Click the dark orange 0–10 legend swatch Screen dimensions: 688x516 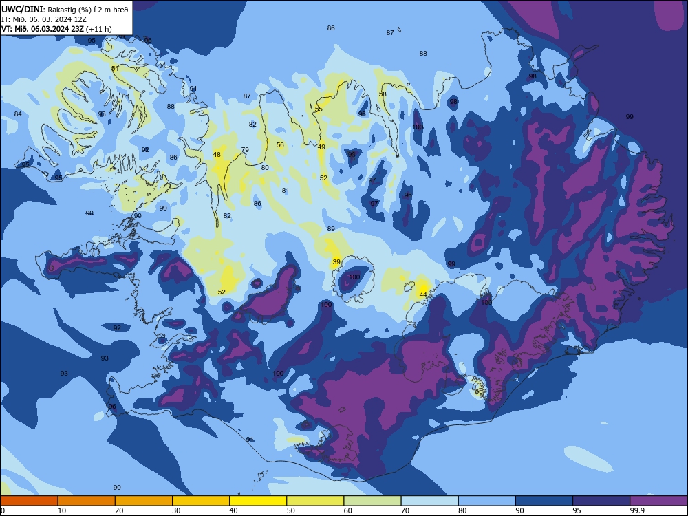[x=29, y=501]
